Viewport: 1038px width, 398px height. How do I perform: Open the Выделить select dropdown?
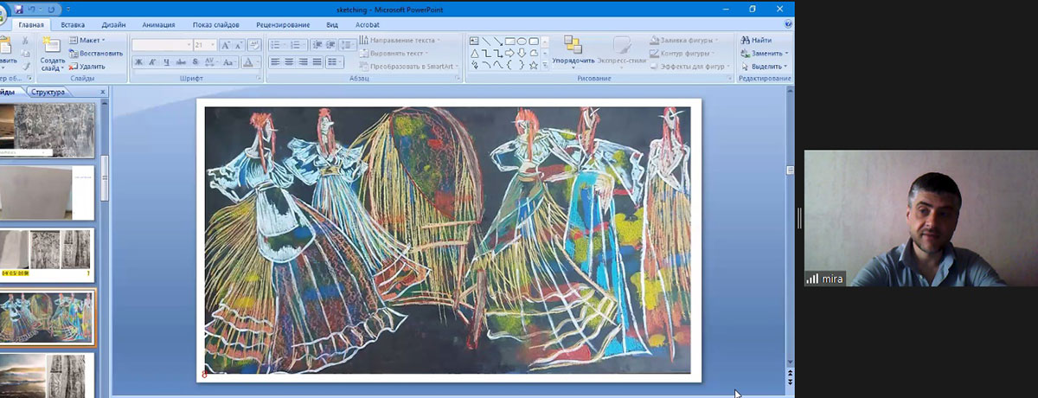click(x=765, y=67)
